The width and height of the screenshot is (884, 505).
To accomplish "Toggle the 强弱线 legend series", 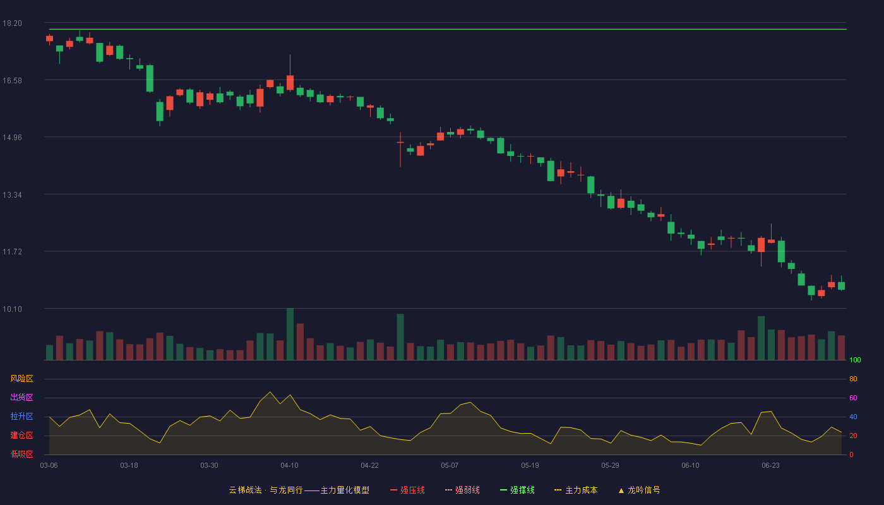I will [462, 490].
